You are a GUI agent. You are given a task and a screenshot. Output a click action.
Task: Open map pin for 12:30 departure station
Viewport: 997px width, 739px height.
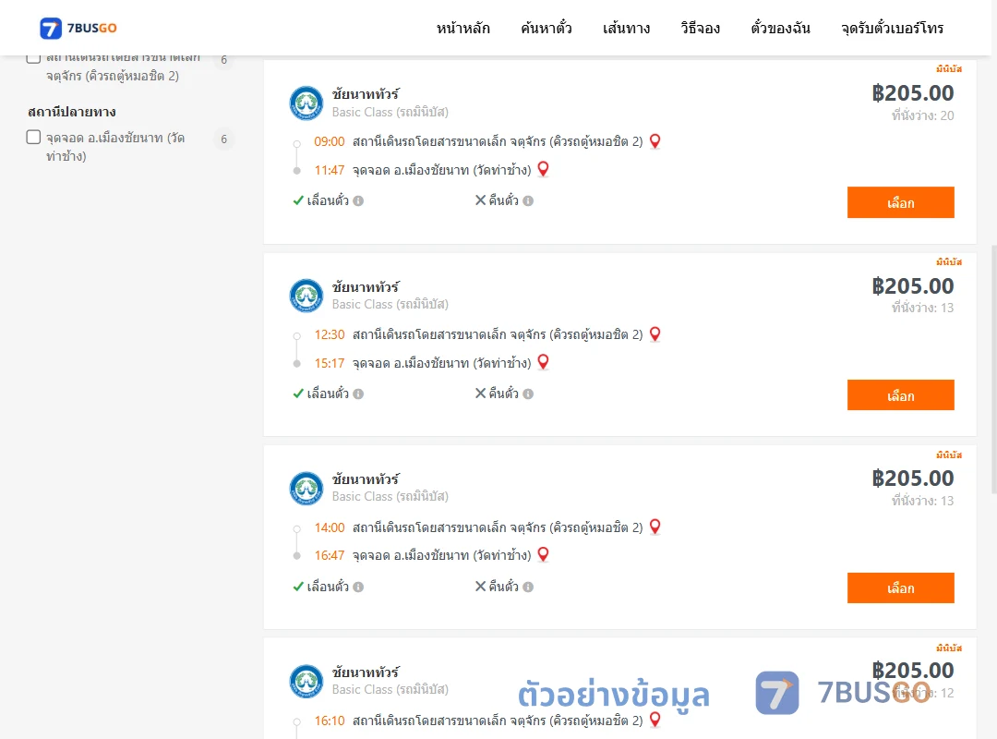click(655, 334)
